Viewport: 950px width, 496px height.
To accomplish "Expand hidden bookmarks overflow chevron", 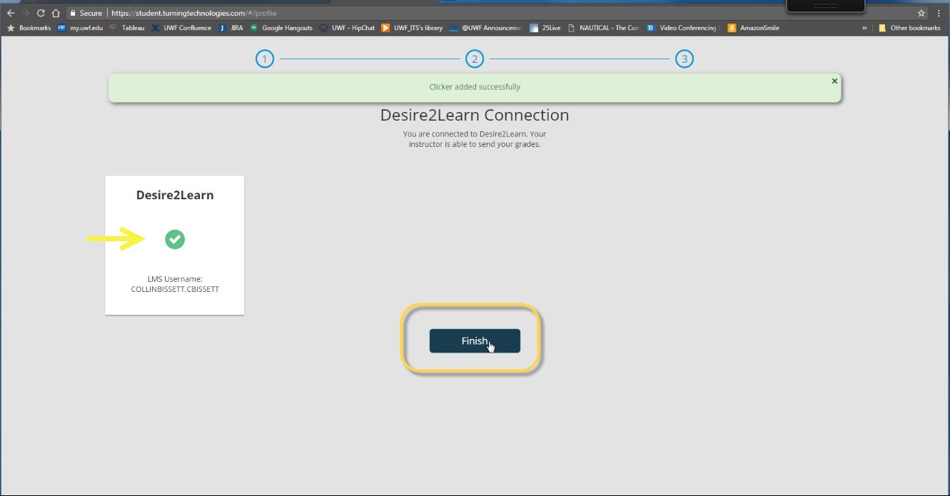I will click(865, 28).
